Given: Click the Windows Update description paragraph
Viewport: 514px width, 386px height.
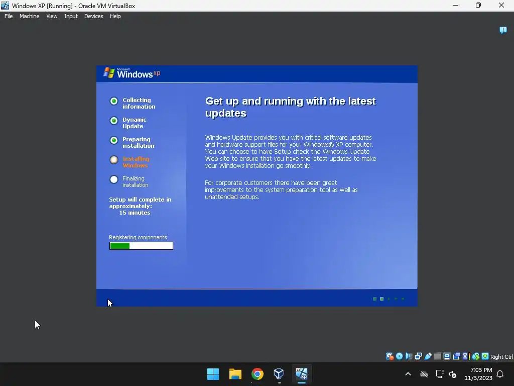Looking at the screenshot, I should [291, 152].
